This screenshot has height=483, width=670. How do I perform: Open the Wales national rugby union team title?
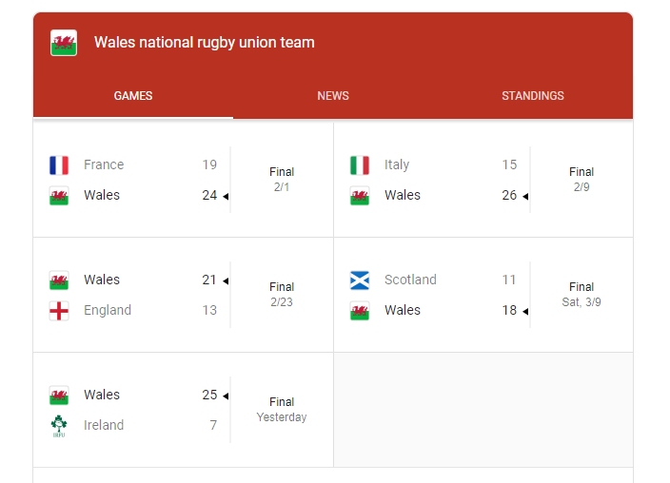click(x=205, y=42)
